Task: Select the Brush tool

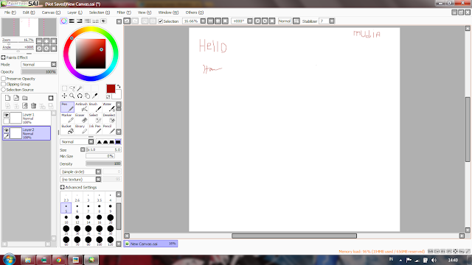Action: pyautogui.click(x=95, y=107)
